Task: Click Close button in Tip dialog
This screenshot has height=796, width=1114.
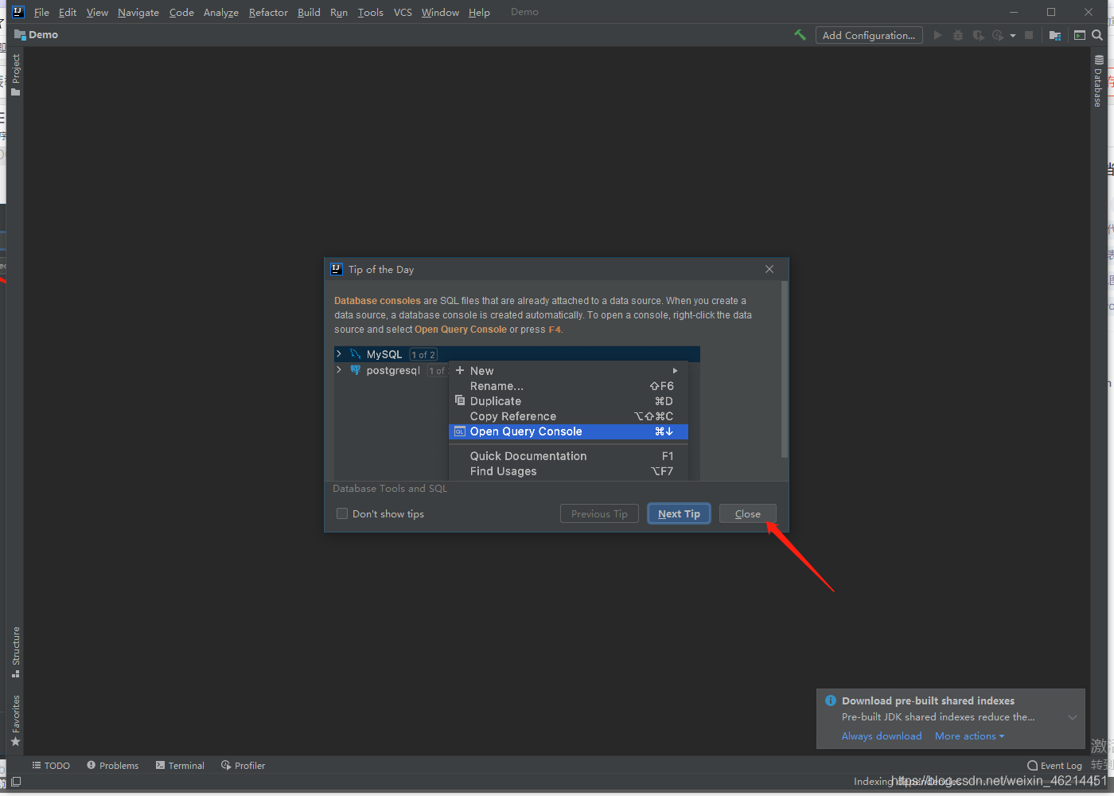Action: click(x=747, y=514)
